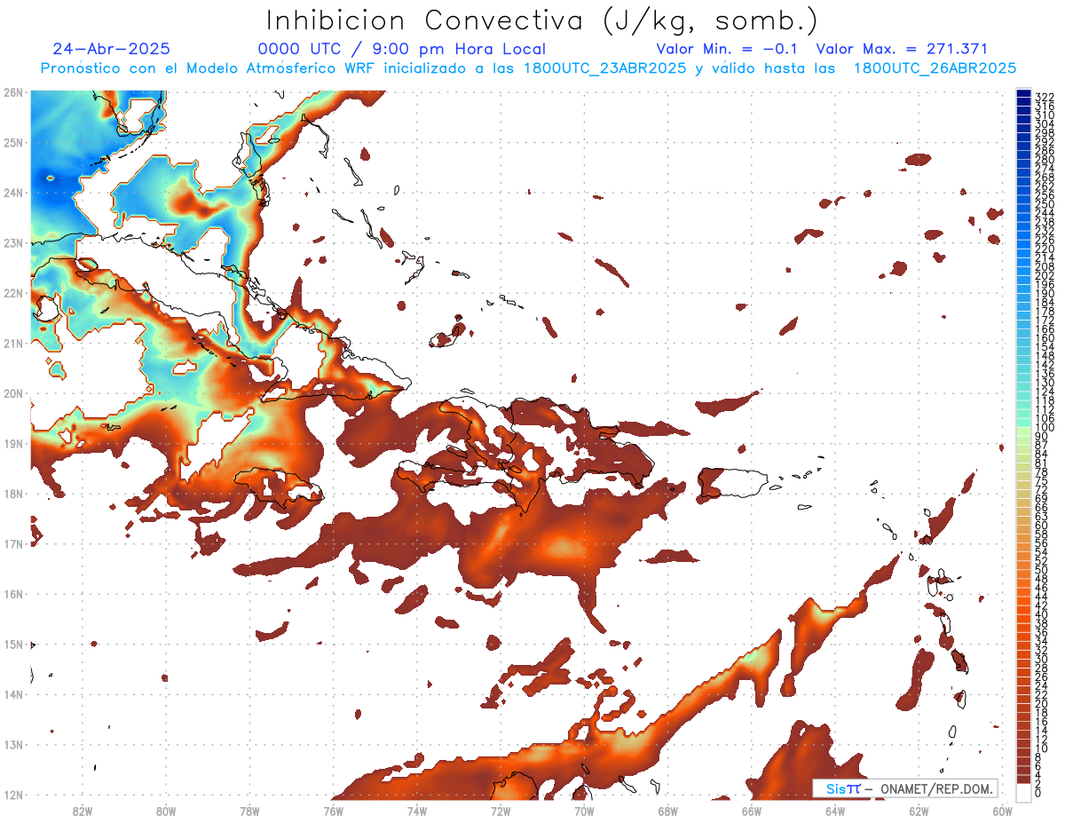Click the "18N" latitude label
Viewport: 1065px width, 823px height.
[x=13, y=494]
